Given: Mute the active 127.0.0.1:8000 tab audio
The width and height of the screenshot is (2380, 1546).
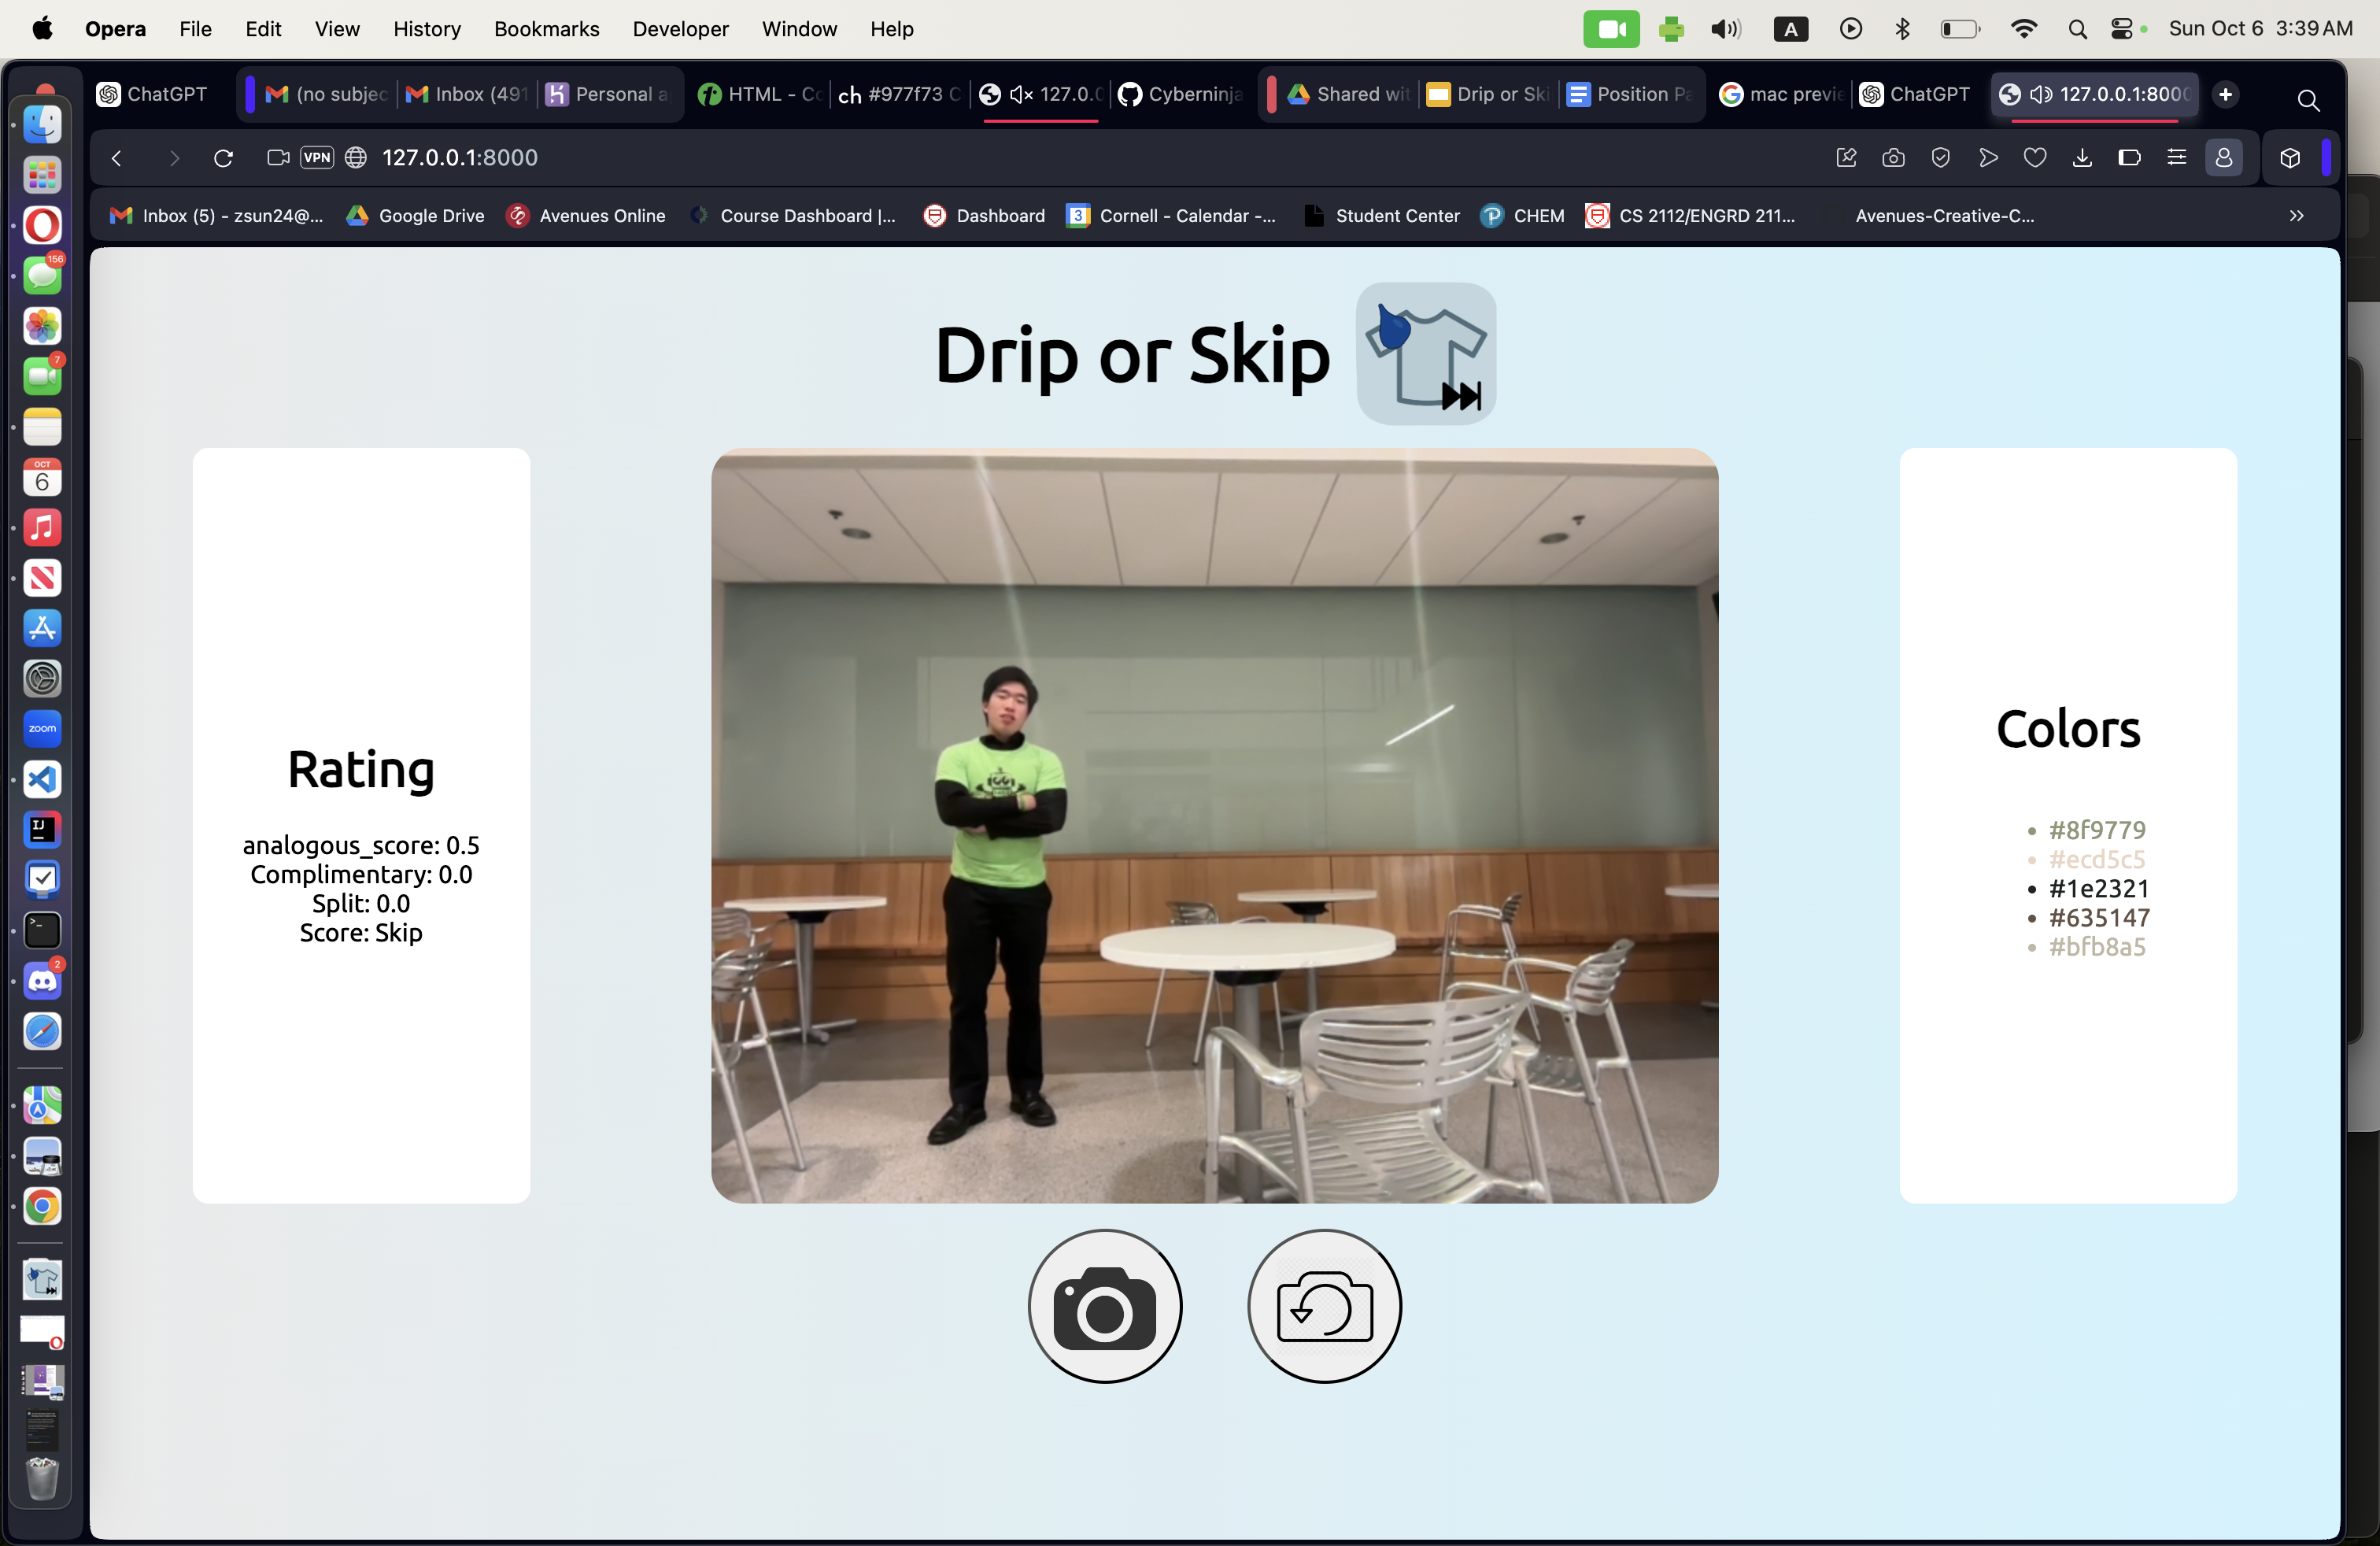Looking at the screenshot, I should coord(2041,94).
